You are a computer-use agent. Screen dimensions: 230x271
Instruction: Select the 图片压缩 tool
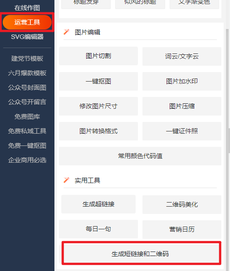coord(182,106)
